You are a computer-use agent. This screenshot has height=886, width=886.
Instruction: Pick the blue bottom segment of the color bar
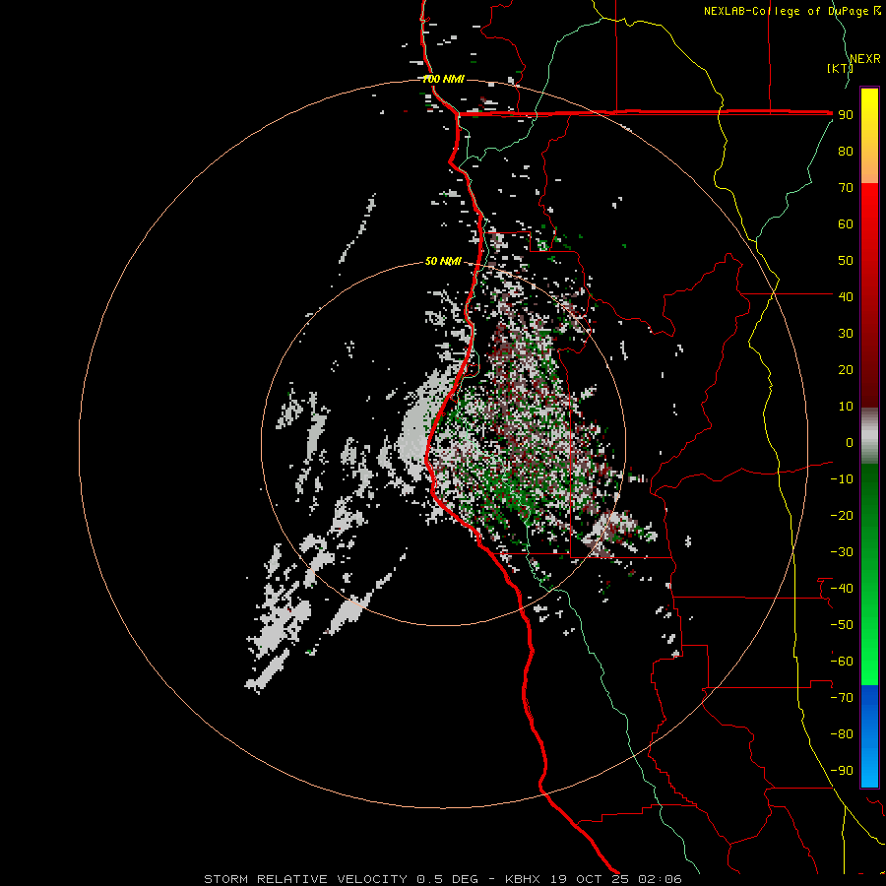click(x=869, y=735)
